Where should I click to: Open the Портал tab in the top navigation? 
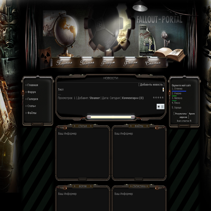(64, 63)
